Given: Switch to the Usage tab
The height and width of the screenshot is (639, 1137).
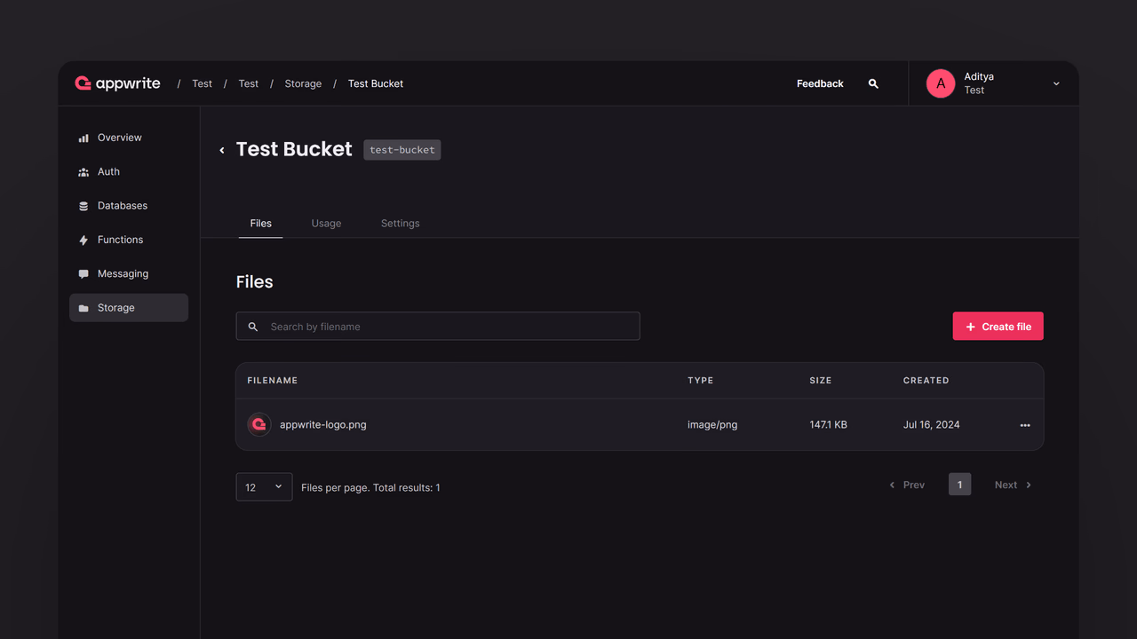Looking at the screenshot, I should [x=326, y=224].
